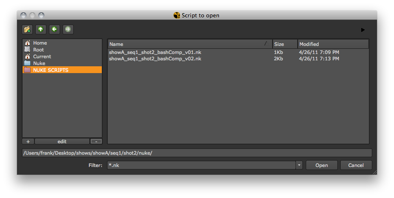Click the forward navigation arrow
Screen dimensions: 394x198
(68, 29)
